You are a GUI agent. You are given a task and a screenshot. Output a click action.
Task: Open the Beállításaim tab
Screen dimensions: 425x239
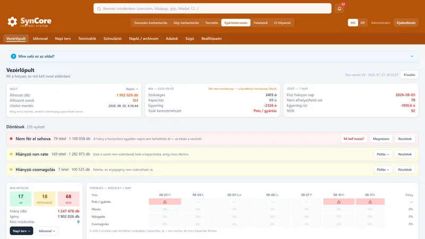pos(211,38)
